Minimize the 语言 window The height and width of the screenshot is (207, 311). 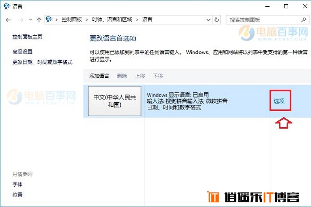tap(267, 6)
